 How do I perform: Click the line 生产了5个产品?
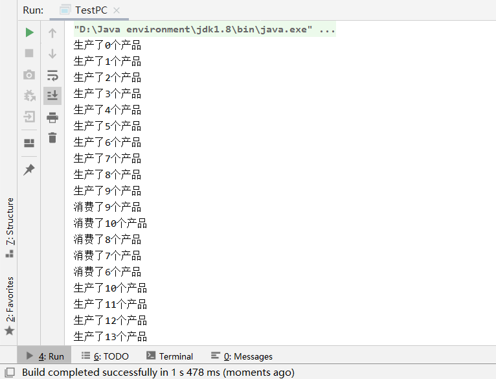[107, 126]
